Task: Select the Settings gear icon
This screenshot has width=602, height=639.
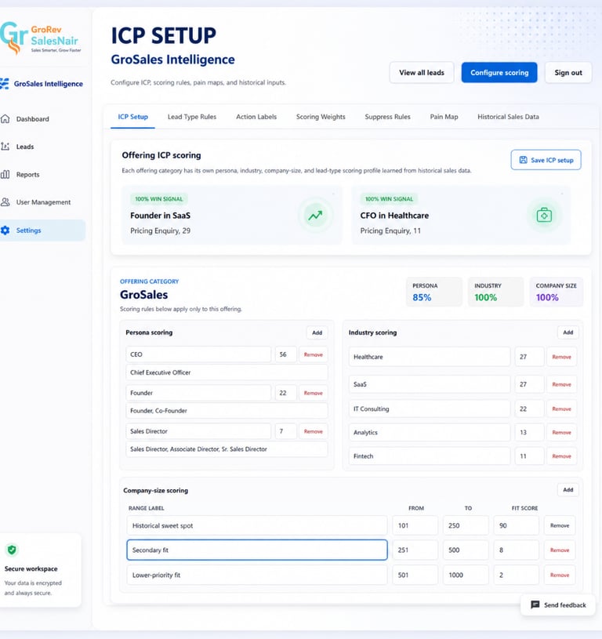Action: (5, 231)
